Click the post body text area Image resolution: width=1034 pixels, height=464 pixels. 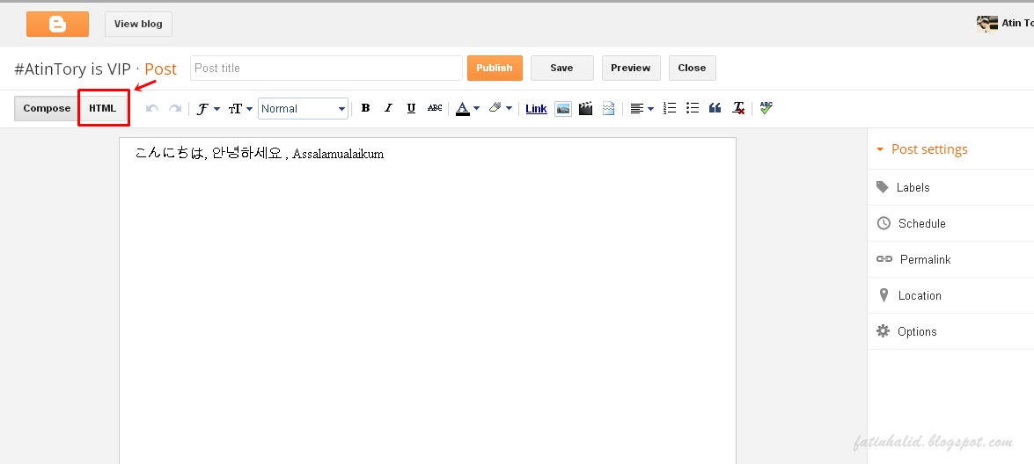(x=428, y=301)
